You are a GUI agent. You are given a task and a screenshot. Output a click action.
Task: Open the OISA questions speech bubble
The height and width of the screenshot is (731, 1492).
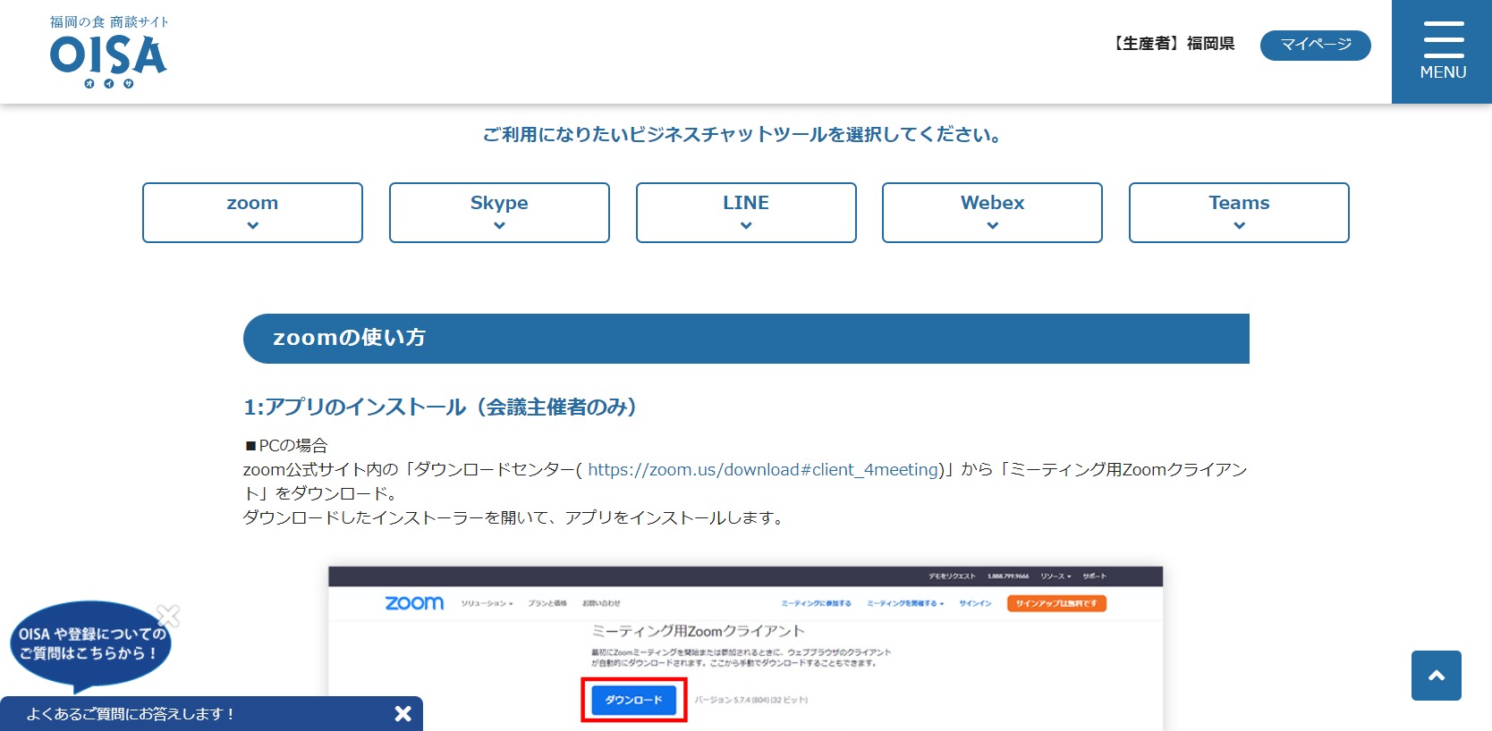tap(89, 645)
